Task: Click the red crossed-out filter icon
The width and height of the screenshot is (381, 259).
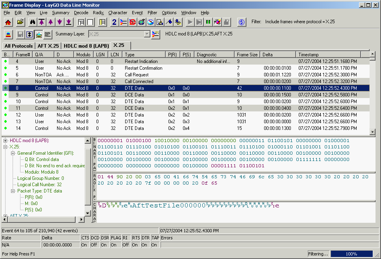Action: pos(132,22)
